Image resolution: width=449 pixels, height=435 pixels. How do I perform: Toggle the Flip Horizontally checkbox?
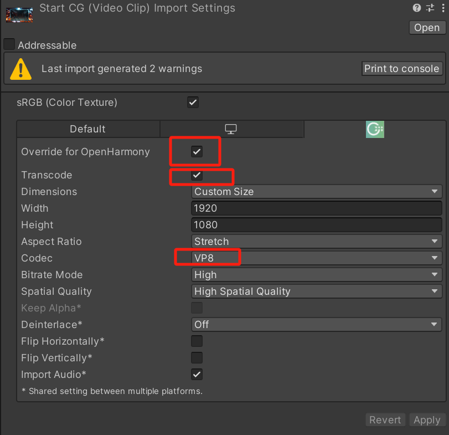(197, 341)
